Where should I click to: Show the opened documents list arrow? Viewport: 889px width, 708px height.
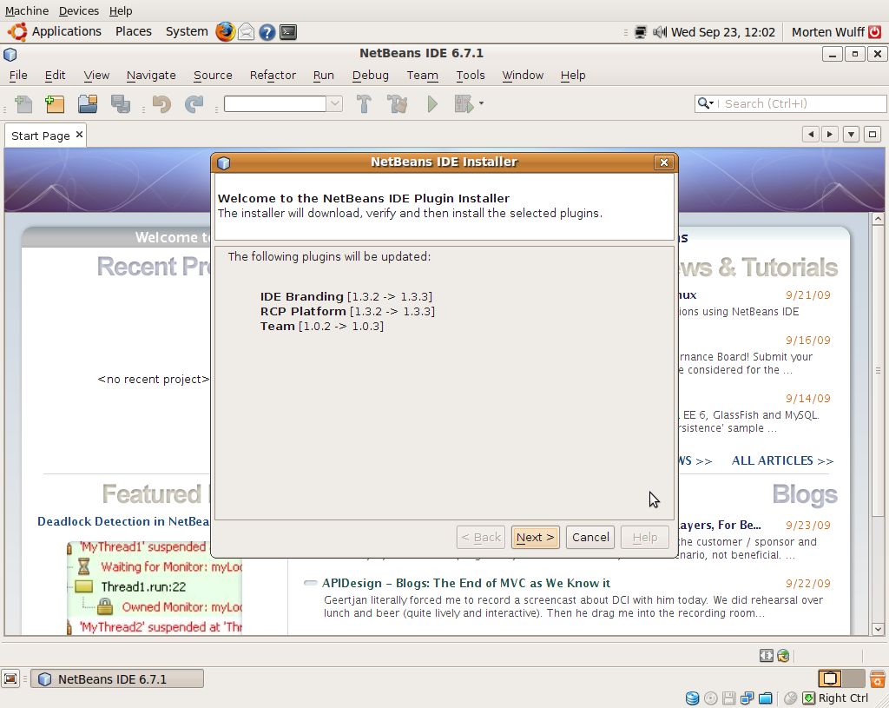pos(851,135)
